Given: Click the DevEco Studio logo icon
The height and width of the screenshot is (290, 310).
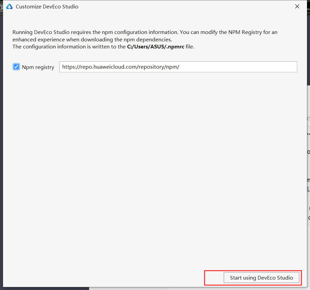Looking at the screenshot, I should [9, 6].
